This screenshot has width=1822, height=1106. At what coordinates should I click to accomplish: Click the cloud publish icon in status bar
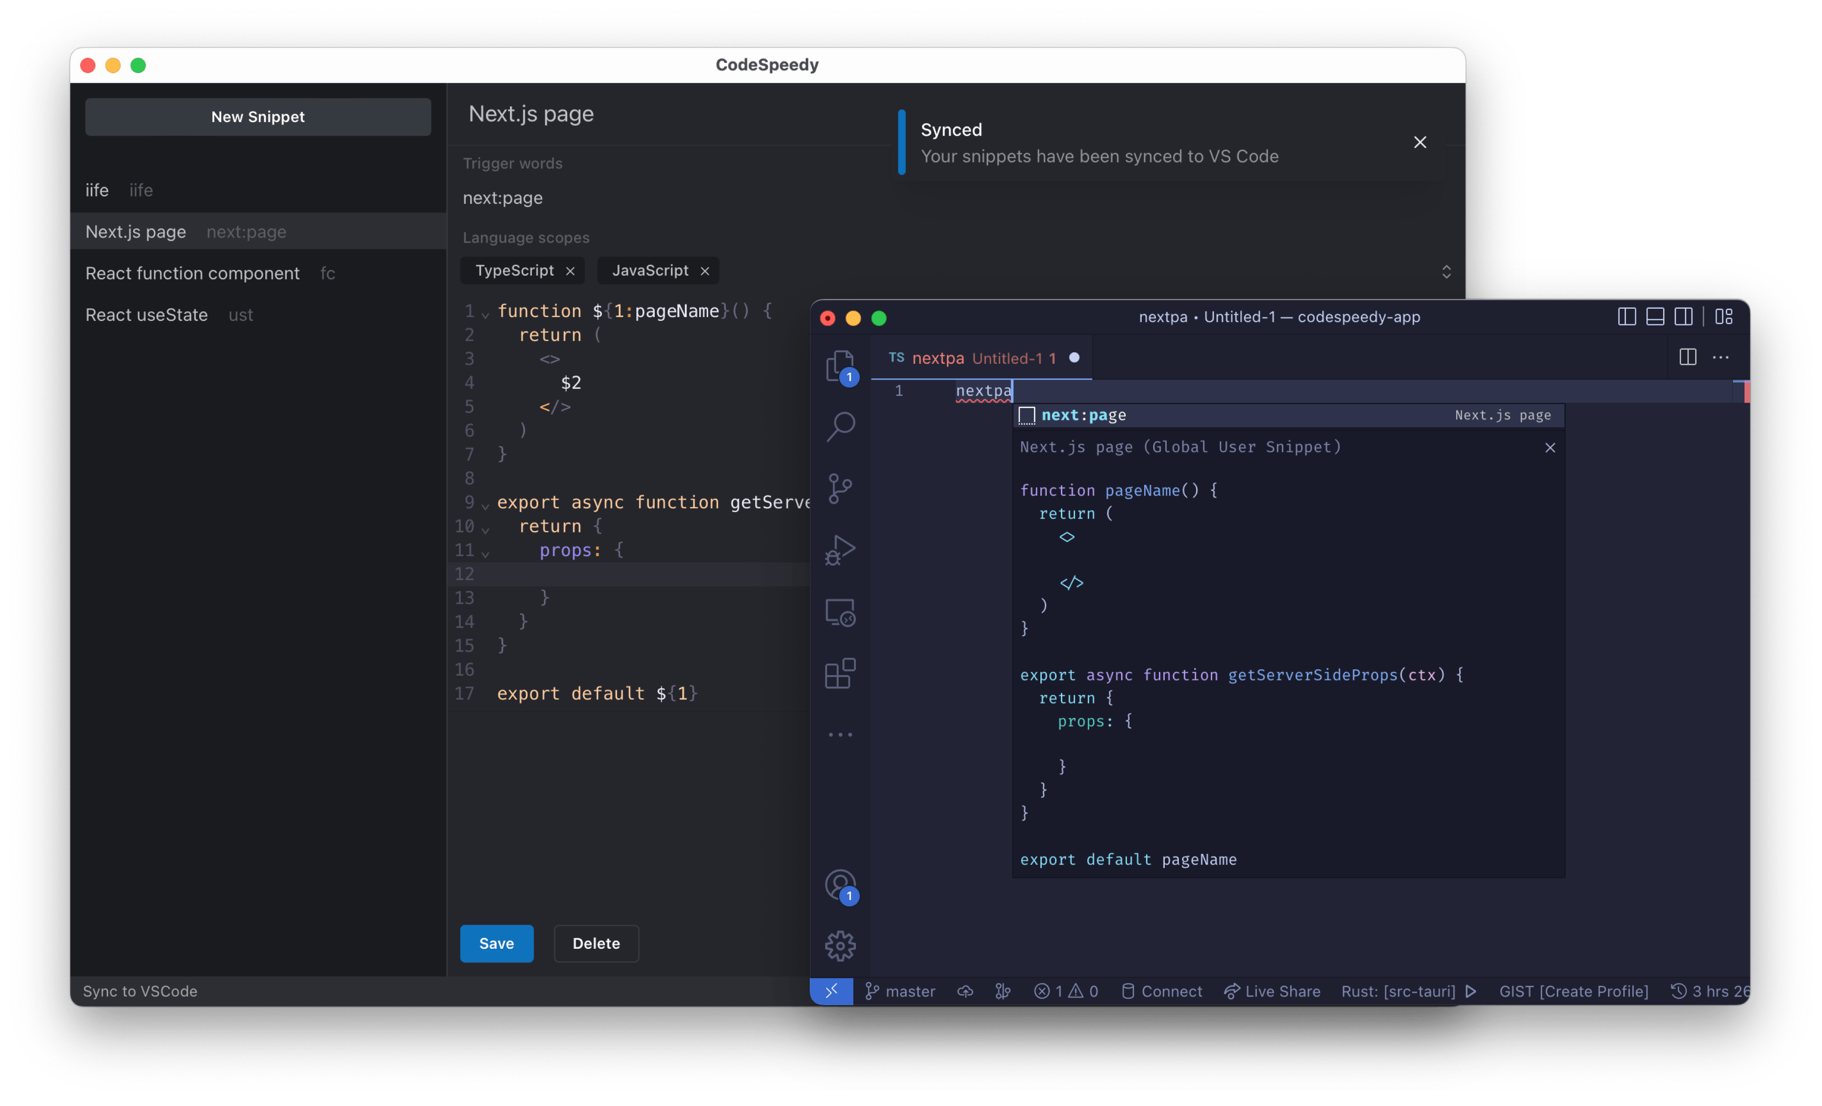pos(965,991)
